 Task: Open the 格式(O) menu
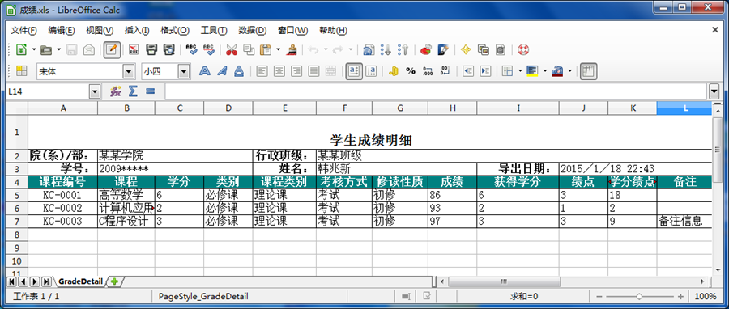175,31
